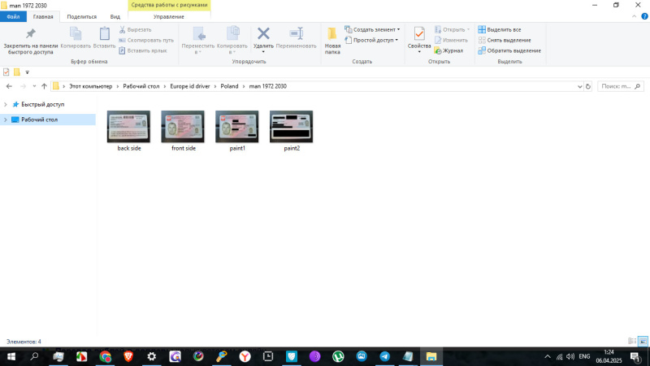Image resolution: width=650 pixels, height=366 pixels.
Task: Click the search field in Explorer
Action: coord(622,86)
